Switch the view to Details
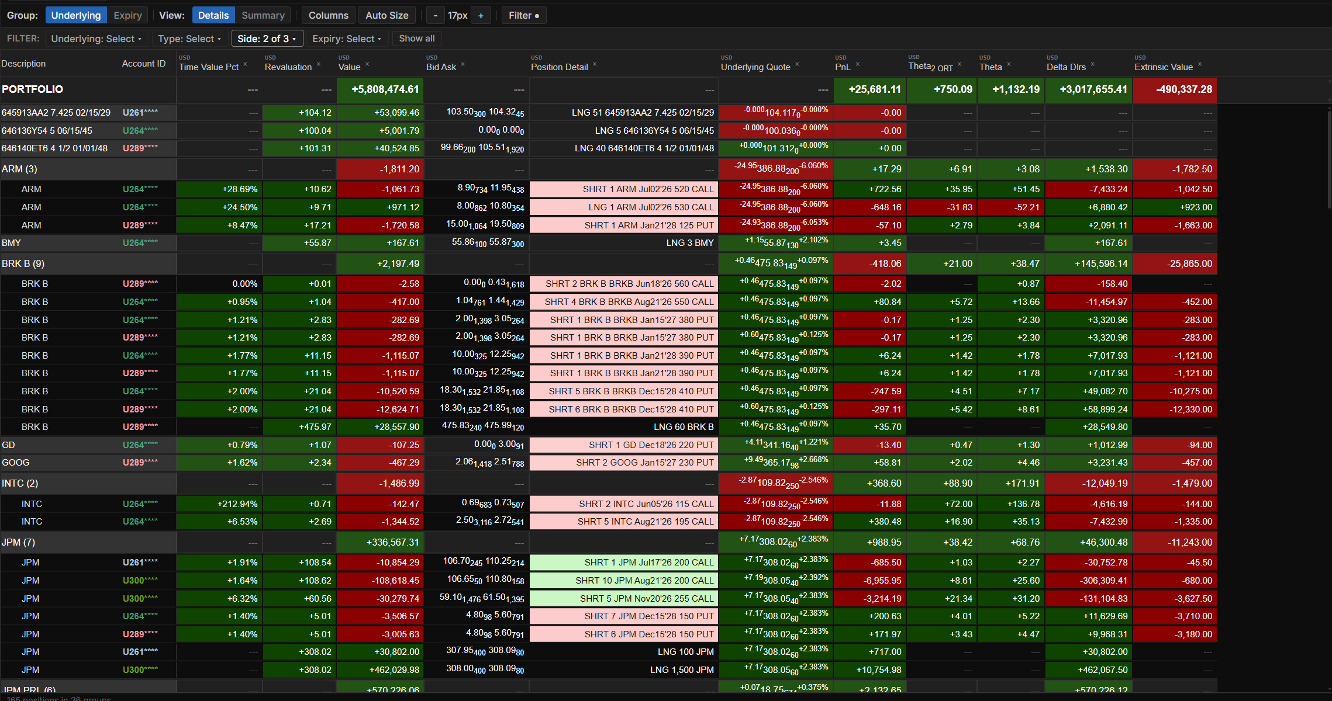Viewport: 1332px width, 701px height. (x=213, y=15)
